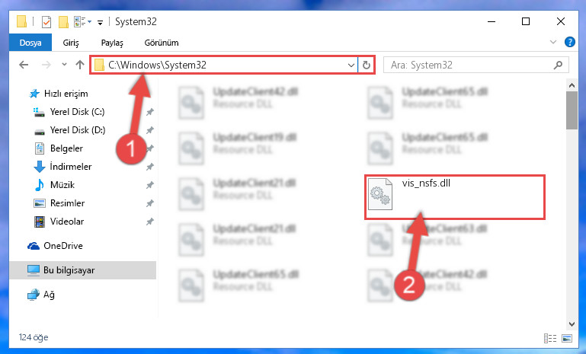Refresh the System32 folder view

(x=367, y=65)
